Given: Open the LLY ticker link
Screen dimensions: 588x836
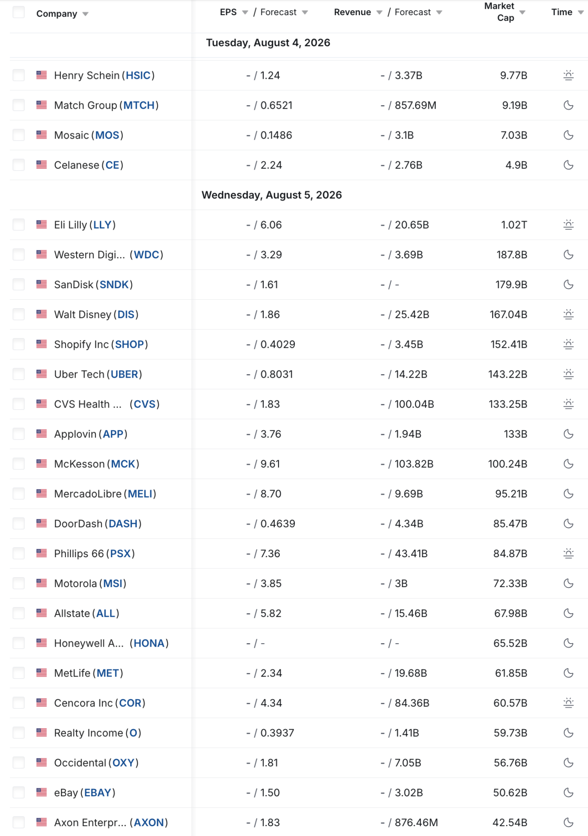Looking at the screenshot, I should tap(102, 225).
